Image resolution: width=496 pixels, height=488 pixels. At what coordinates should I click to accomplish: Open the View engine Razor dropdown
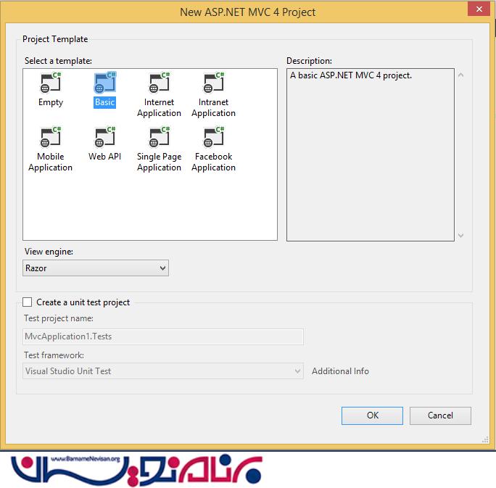[96, 268]
